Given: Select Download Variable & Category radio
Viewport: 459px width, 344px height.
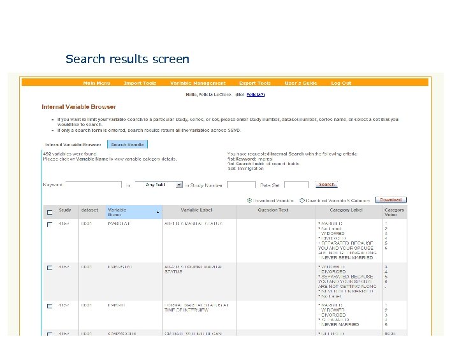Looking at the screenshot, I should [x=302, y=201].
